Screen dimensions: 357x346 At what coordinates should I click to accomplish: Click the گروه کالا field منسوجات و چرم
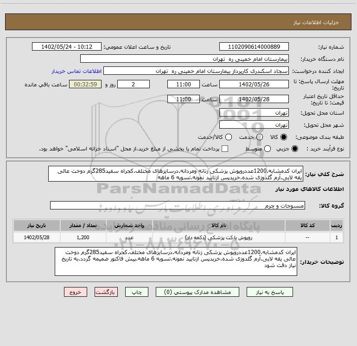178,205
